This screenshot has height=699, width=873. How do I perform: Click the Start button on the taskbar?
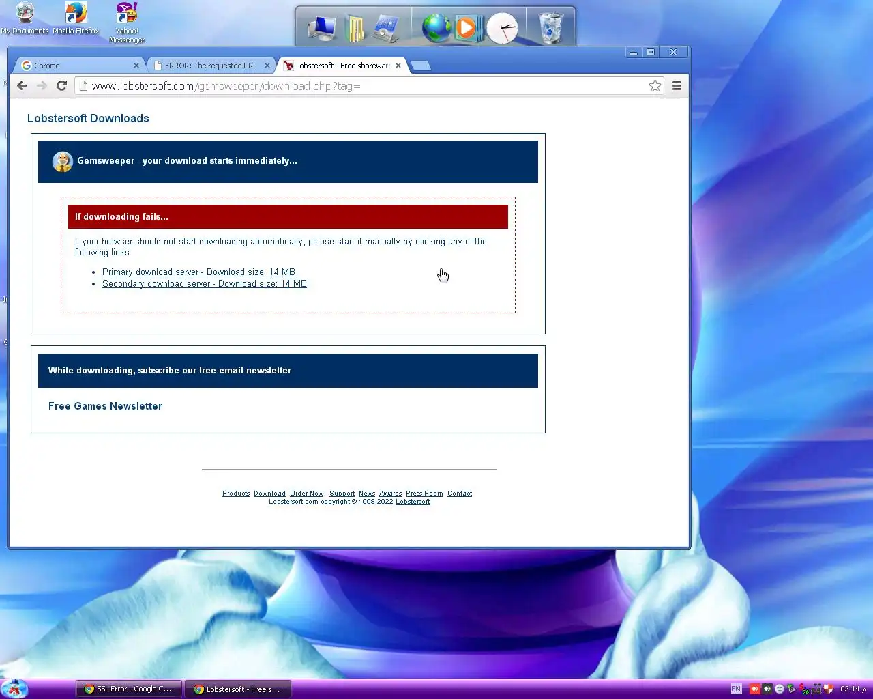(x=14, y=689)
